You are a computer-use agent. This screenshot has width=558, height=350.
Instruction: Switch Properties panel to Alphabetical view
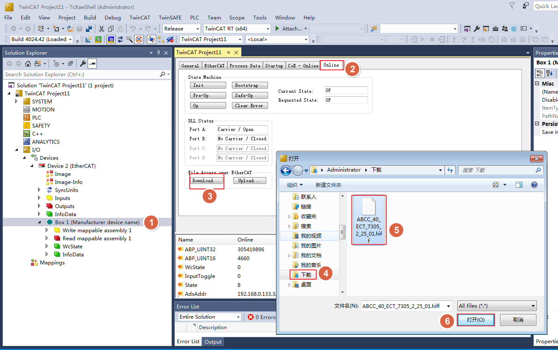550,73
